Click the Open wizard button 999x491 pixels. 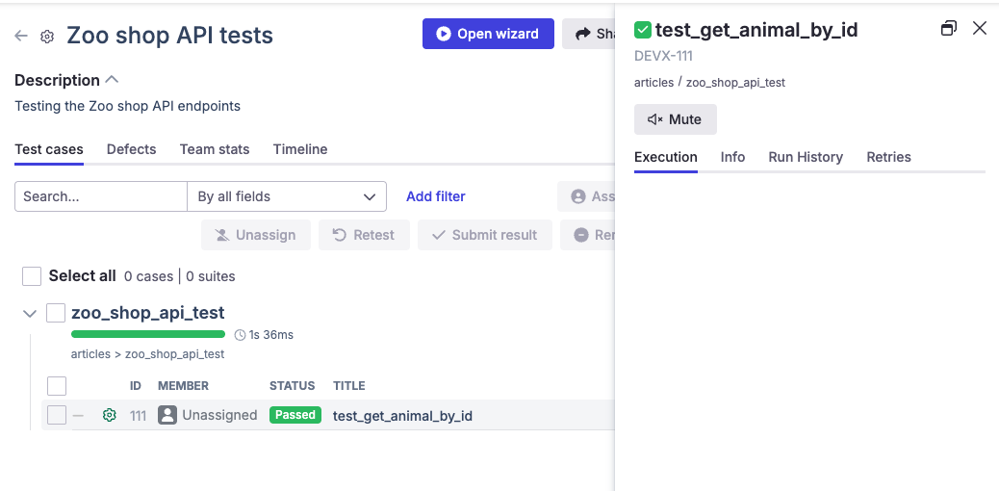click(x=488, y=34)
